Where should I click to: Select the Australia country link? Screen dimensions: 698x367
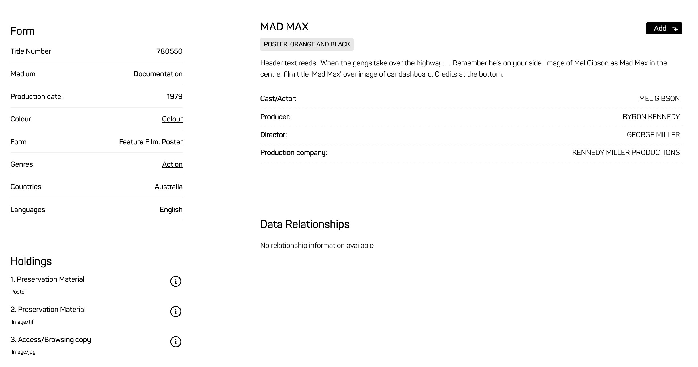[x=168, y=187]
